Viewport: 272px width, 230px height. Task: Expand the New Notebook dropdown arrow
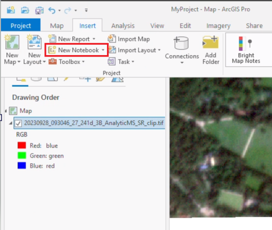tap(103, 50)
